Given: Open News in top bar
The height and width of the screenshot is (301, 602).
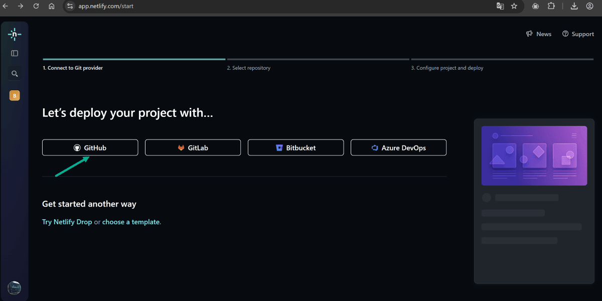Looking at the screenshot, I should 539,34.
